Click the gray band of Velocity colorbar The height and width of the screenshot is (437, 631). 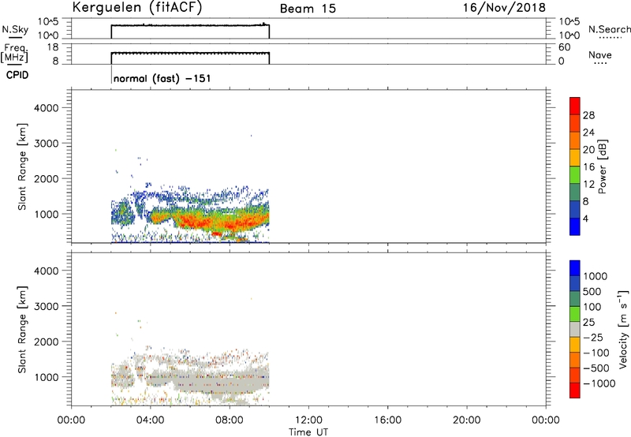click(575, 330)
